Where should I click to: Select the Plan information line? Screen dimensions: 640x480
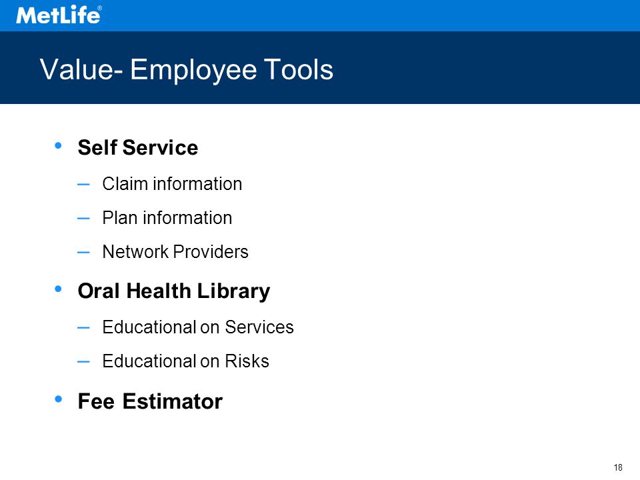tap(167, 217)
